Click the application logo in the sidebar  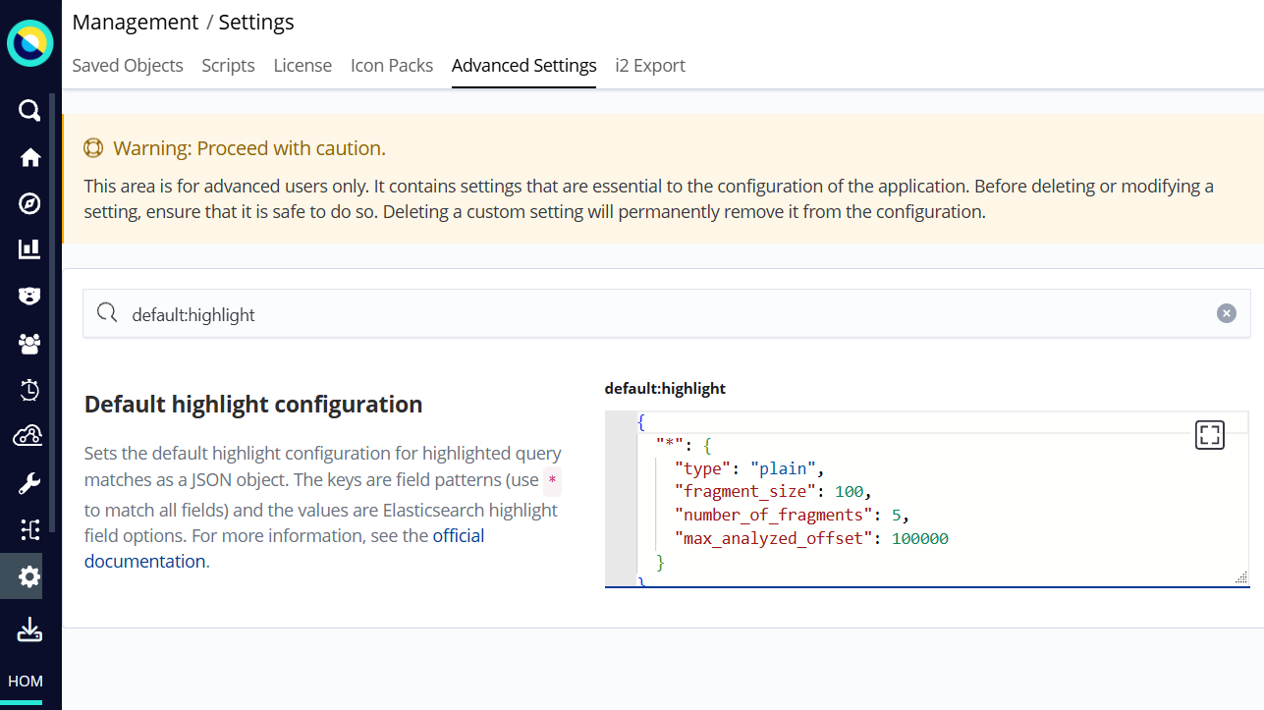click(29, 43)
